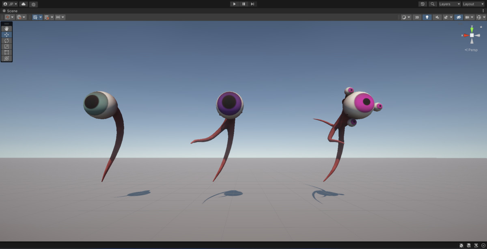Expand the scene camera dropdown arrow
Image resolution: width=487 pixels, height=249 pixels.
point(472,17)
